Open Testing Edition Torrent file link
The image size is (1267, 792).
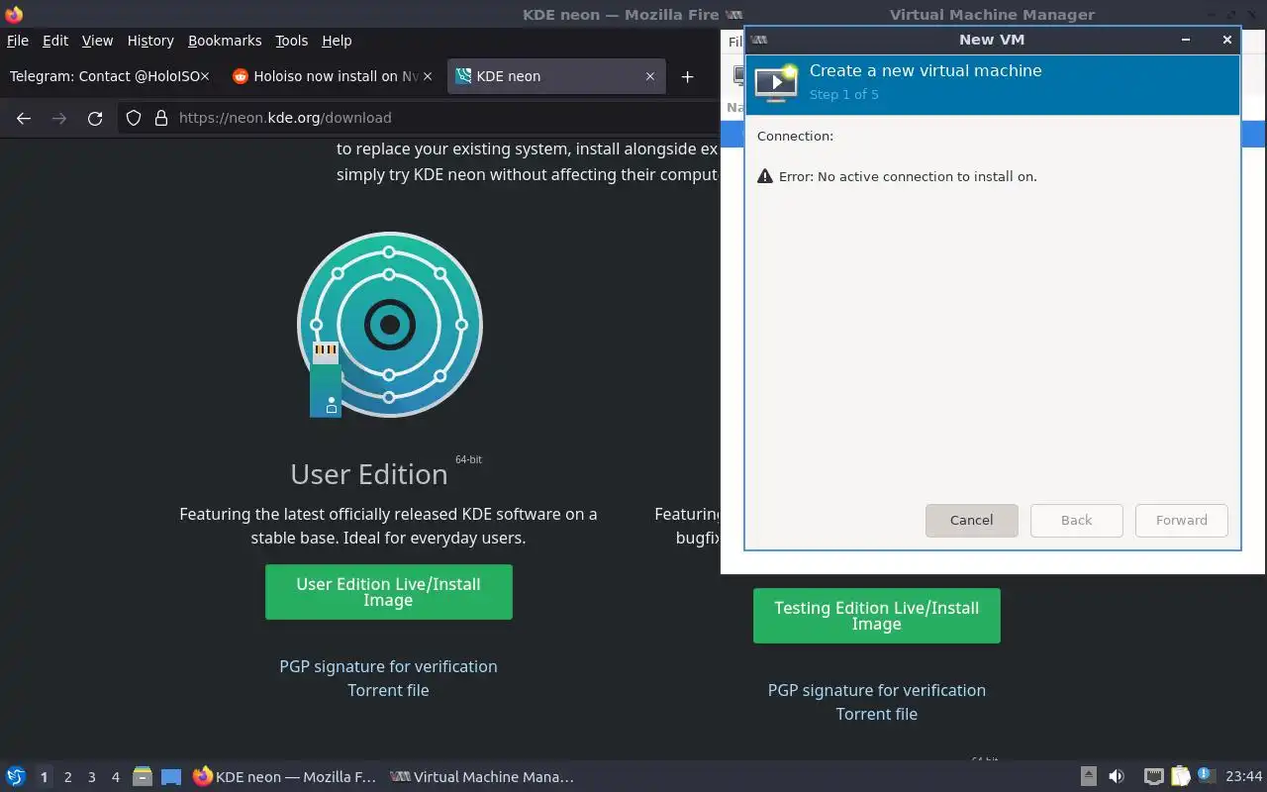[876, 714]
